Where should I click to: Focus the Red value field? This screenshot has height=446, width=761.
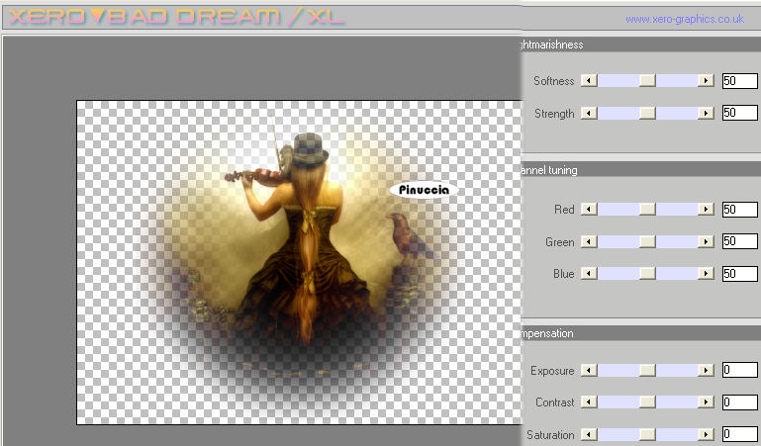click(740, 209)
